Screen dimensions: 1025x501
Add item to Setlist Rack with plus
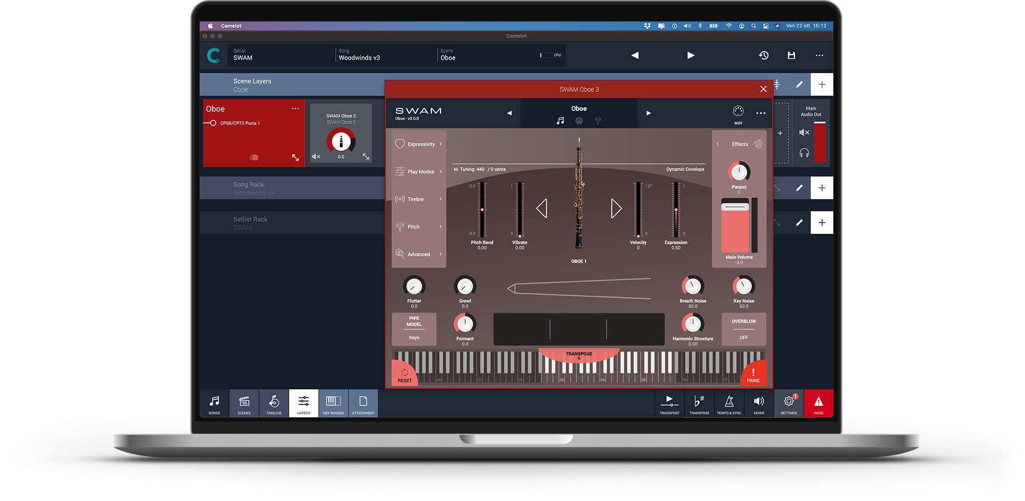click(x=822, y=223)
